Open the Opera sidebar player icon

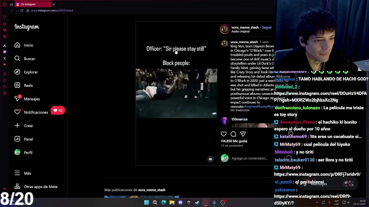(5, 74)
